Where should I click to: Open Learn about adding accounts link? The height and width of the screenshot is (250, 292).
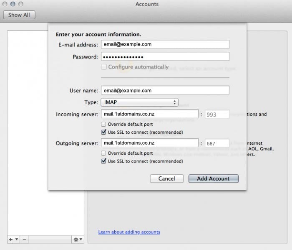129,232
